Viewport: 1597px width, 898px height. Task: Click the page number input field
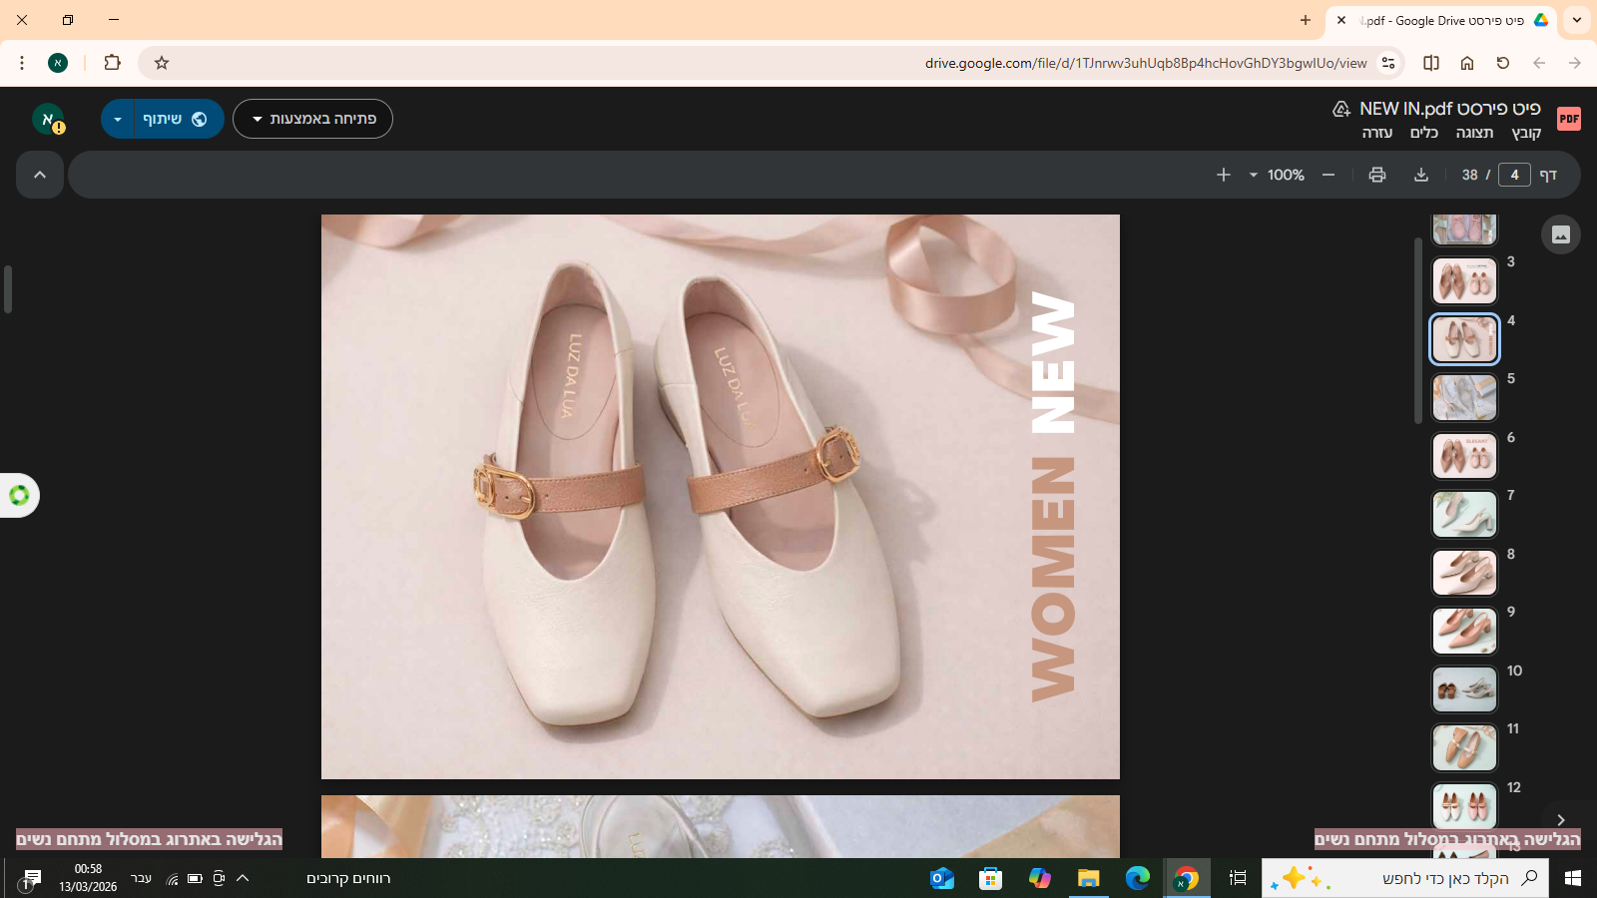[x=1514, y=175]
